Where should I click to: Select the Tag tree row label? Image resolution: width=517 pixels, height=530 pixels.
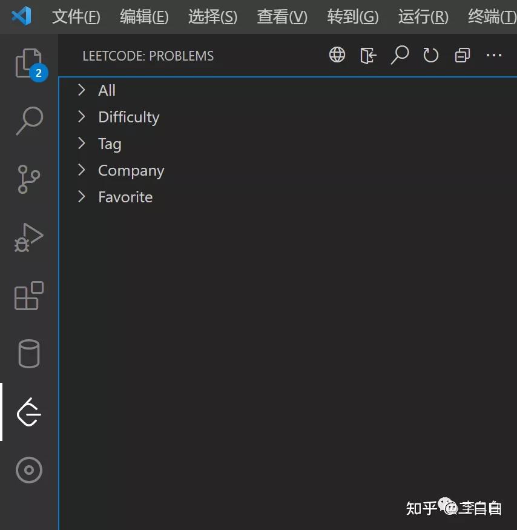[x=110, y=144]
